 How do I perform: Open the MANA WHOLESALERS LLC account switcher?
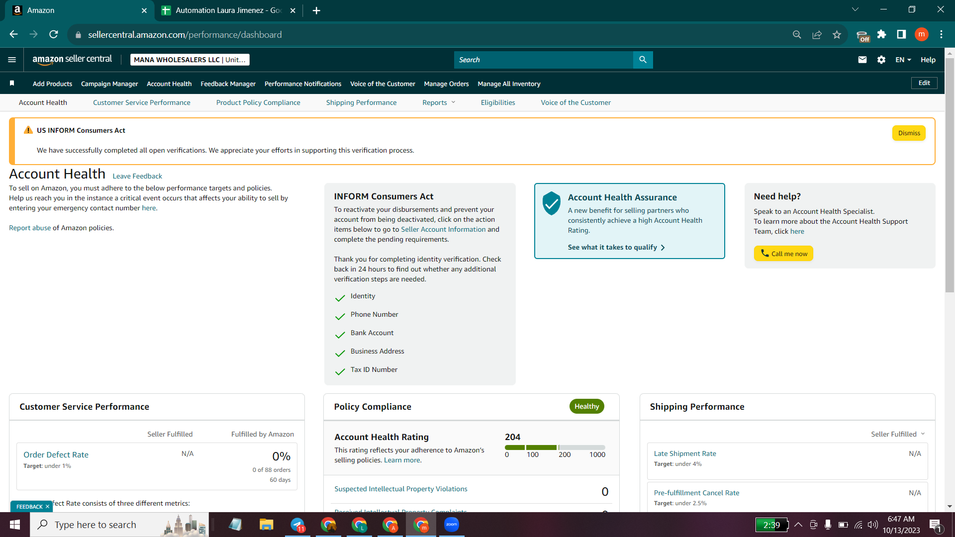(190, 60)
